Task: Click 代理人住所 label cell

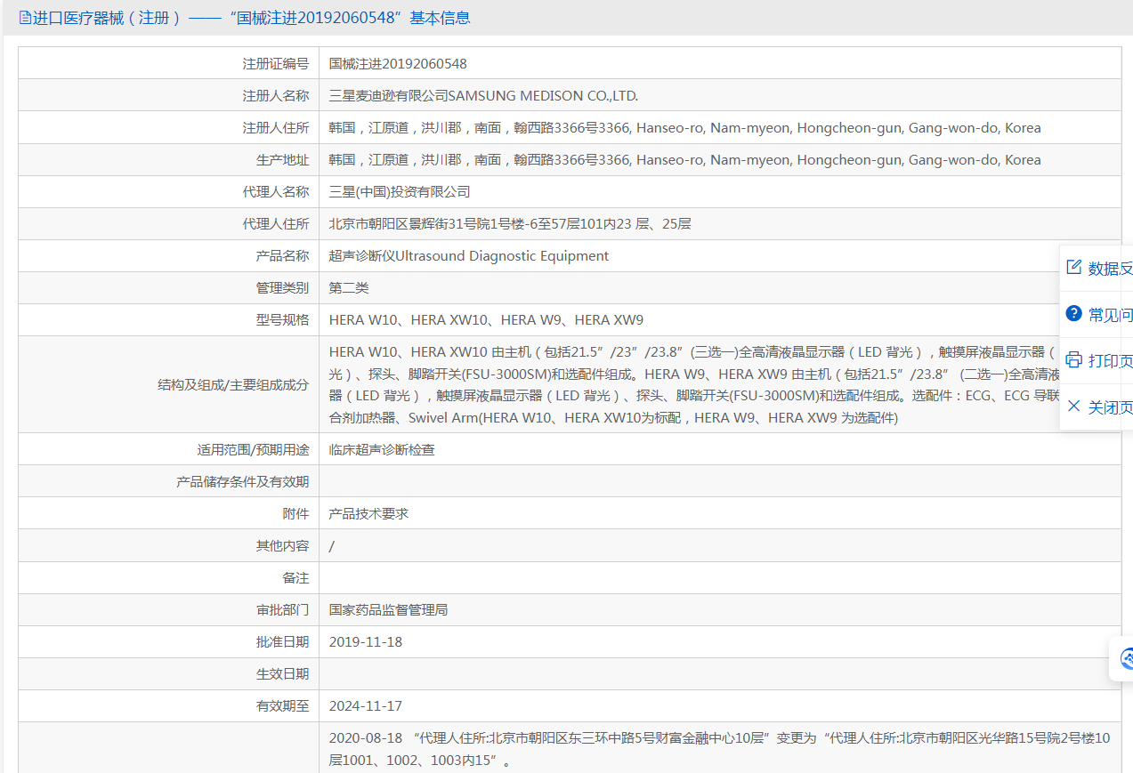Action: [x=169, y=224]
